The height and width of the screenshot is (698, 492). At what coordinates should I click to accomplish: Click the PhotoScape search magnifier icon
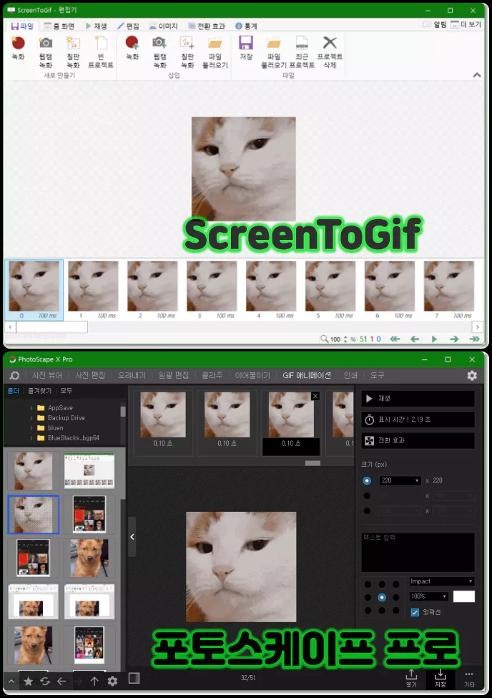(x=14, y=376)
